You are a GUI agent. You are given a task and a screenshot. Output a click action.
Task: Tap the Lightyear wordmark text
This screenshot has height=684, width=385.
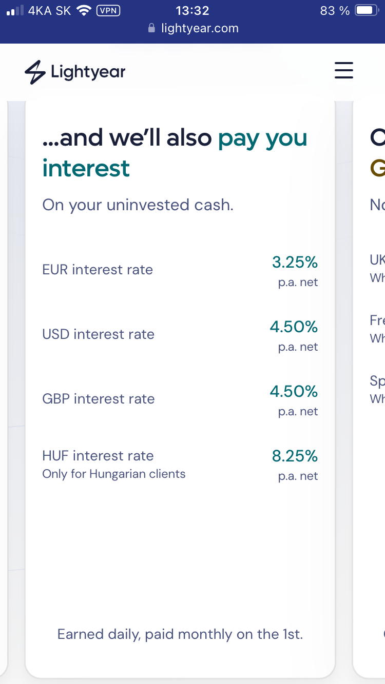(88, 72)
